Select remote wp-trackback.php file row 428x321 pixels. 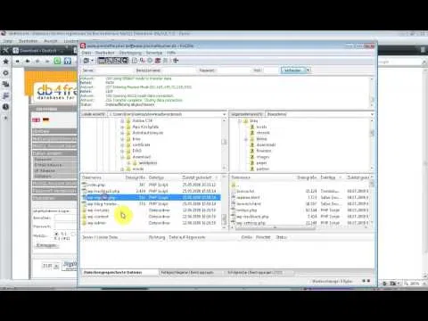[x=300, y=217]
